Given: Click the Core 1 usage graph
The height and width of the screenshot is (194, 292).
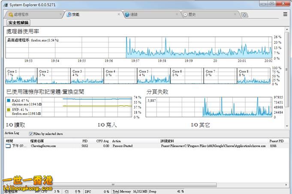Looking at the screenshot, I should click(x=21, y=76).
